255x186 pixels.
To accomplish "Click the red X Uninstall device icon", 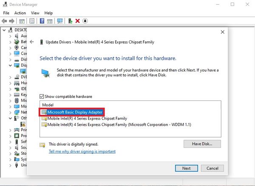I will tap(78, 21).
